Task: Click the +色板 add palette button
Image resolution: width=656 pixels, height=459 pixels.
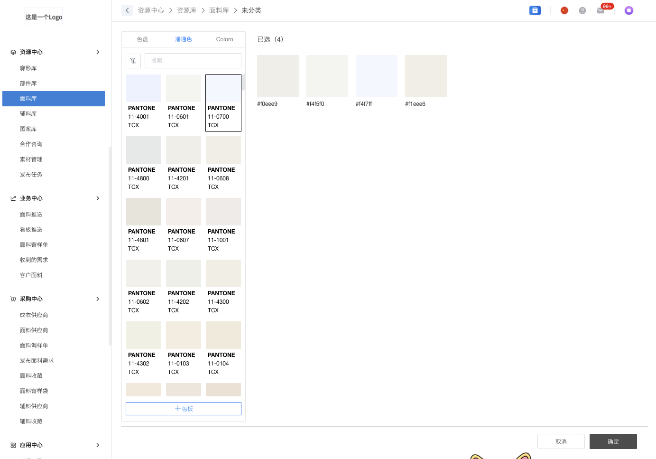Action: tap(184, 409)
